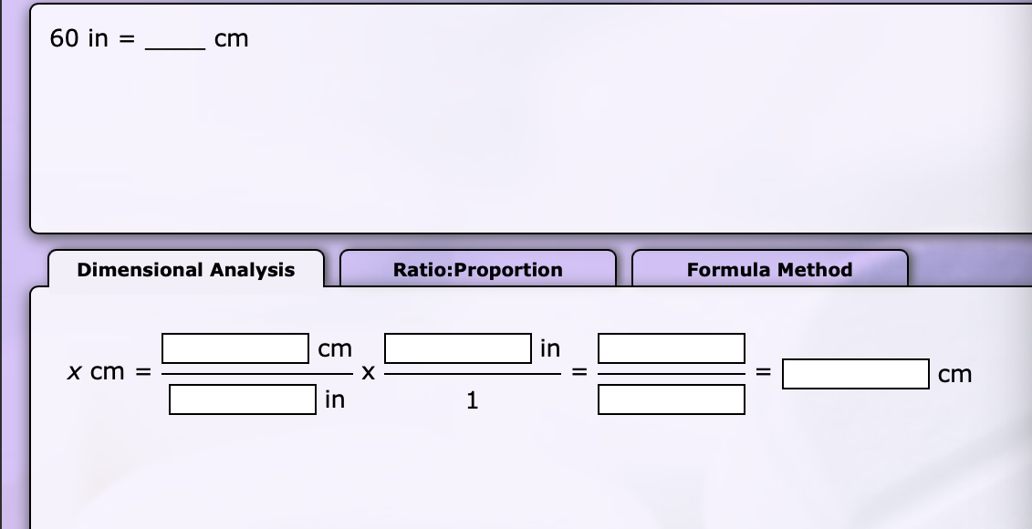
Task: Click the in denominator input box
Action: point(242,398)
